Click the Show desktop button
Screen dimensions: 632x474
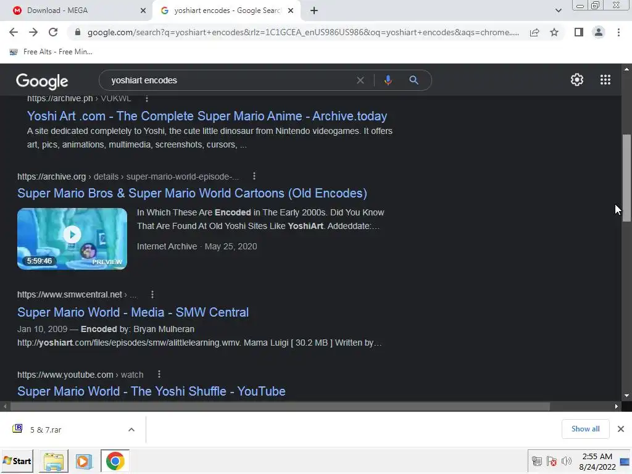tap(625, 462)
